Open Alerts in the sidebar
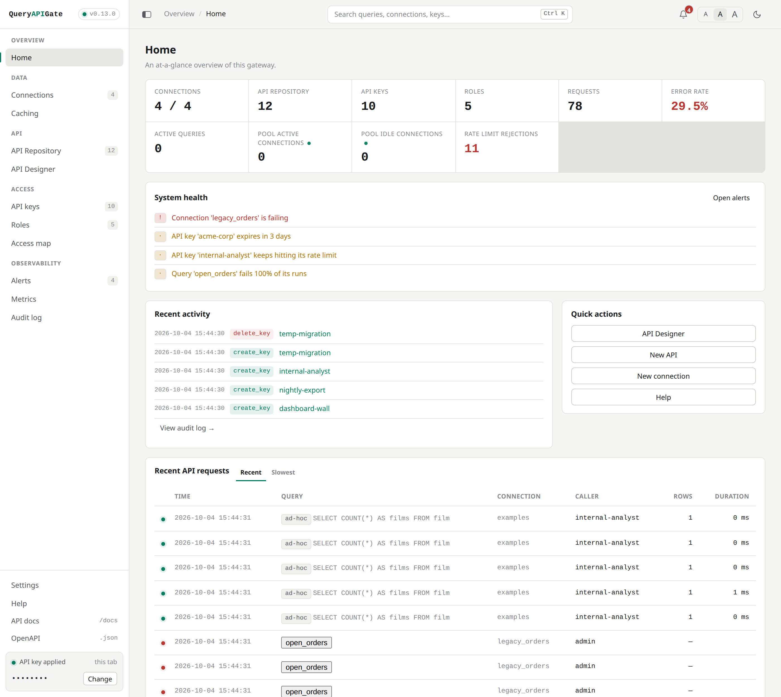The height and width of the screenshot is (697, 781). point(64,280)
